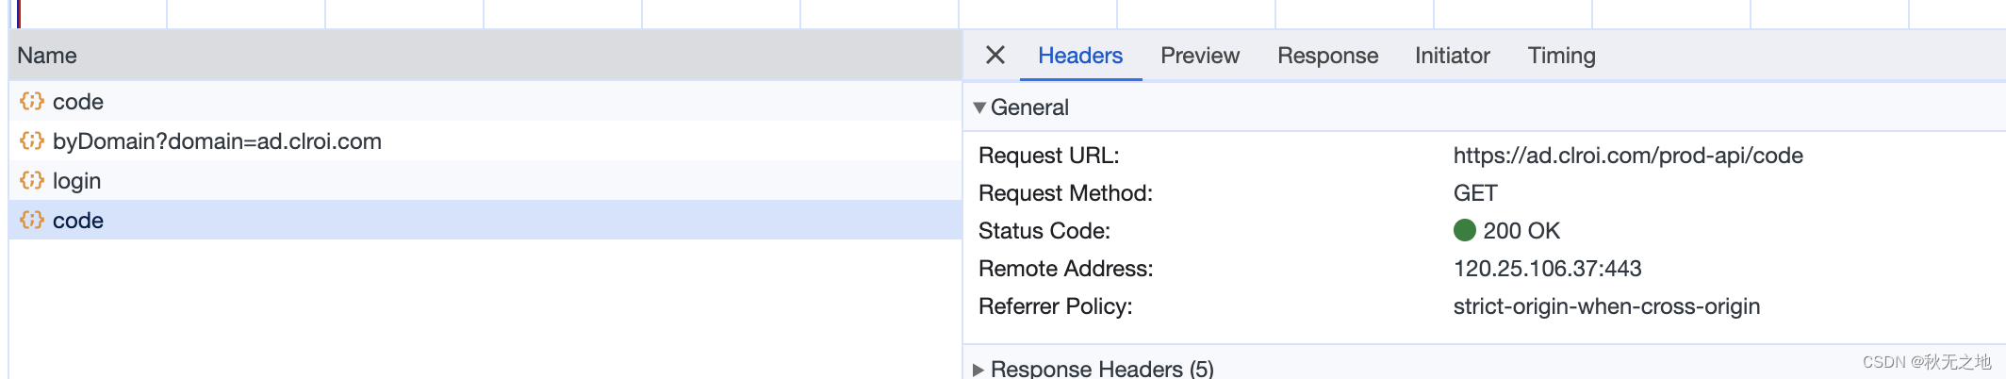Click the green status code indicator dot
The image size is (2006, 379).
[1464, 230]
